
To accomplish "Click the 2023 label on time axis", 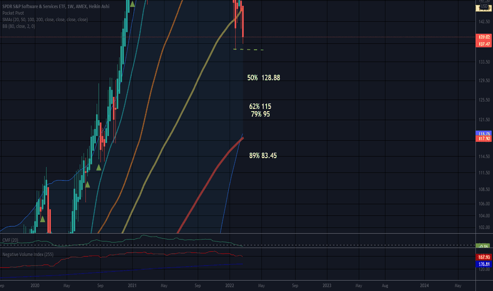I will click(x=327, y=286).
